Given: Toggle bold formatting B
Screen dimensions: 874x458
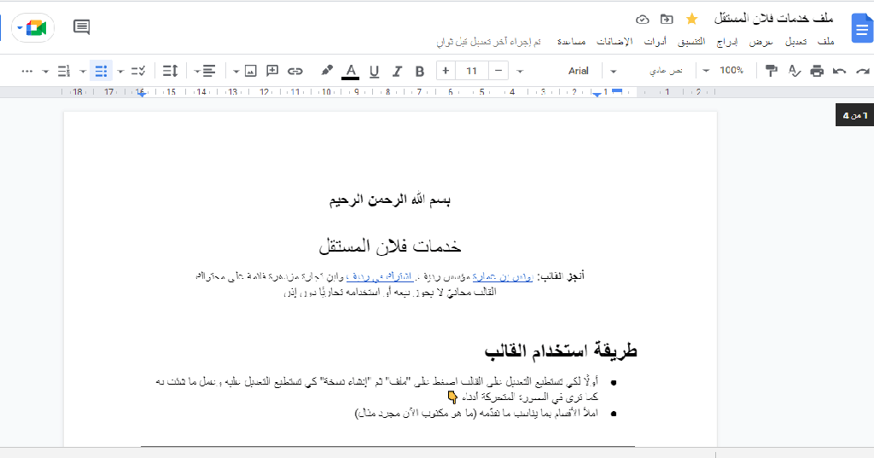Looking at the screenshot, I should [420, 72].
